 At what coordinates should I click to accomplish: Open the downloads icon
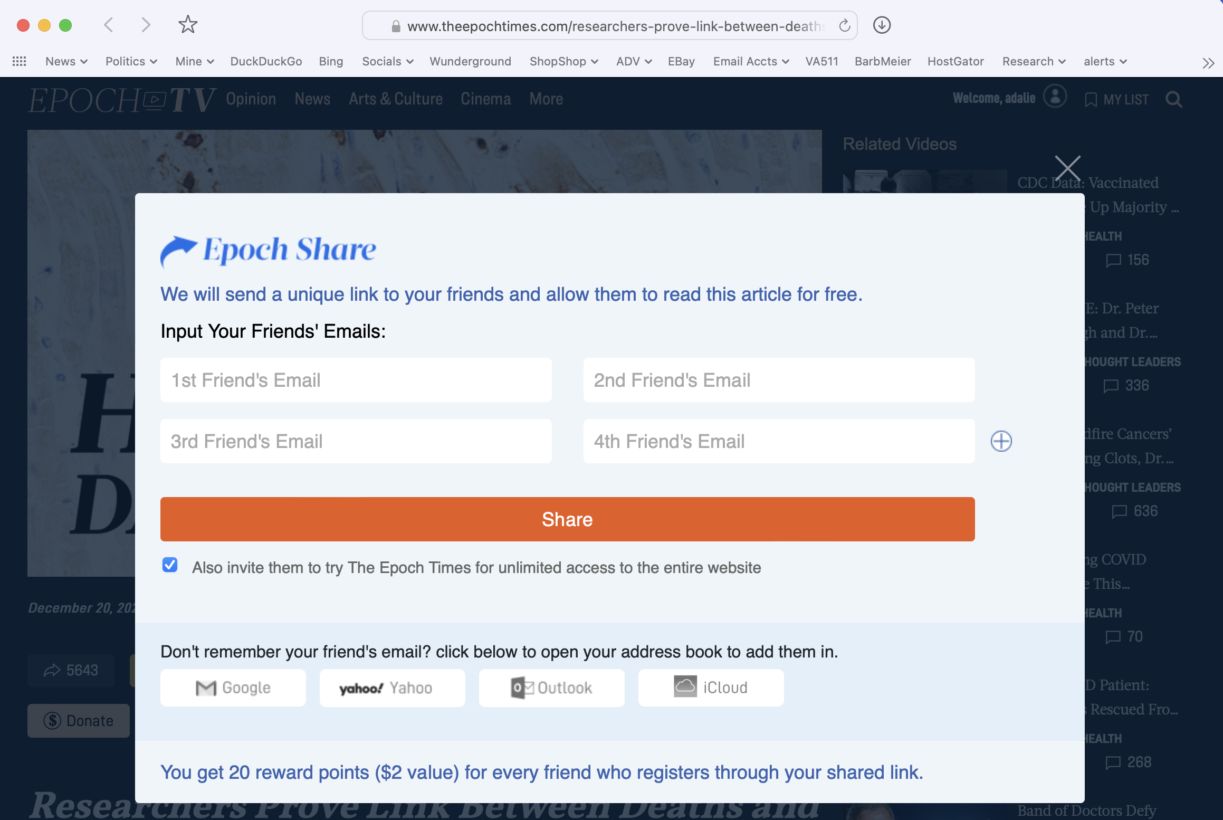coord(882,25)
